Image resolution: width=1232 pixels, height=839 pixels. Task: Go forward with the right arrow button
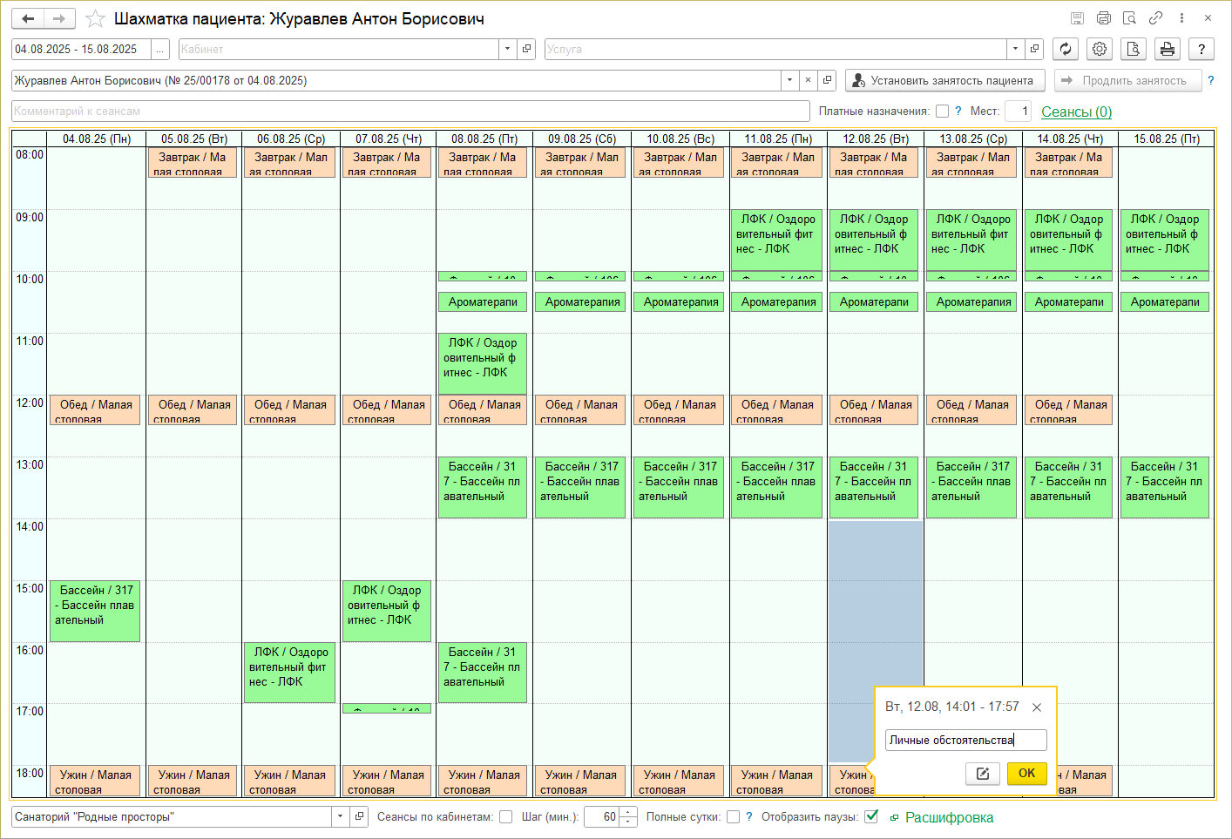59,18
